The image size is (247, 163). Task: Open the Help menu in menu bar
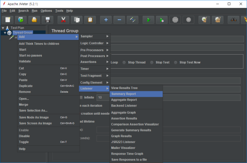[69, 11]
